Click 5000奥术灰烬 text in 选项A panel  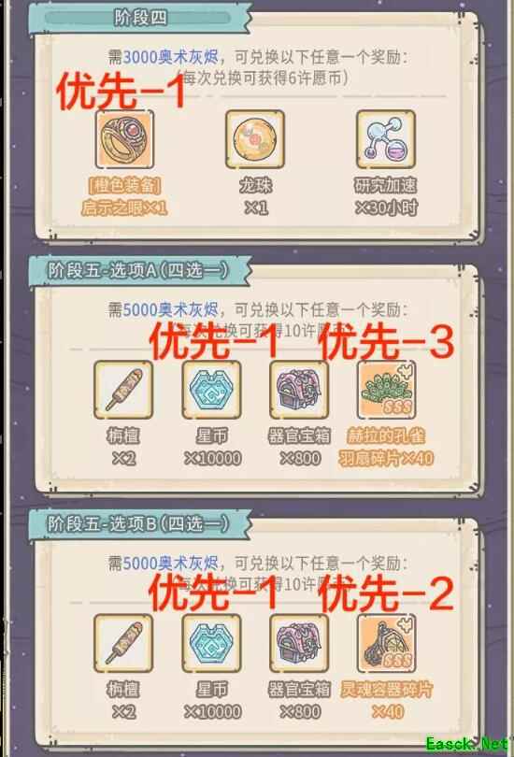(171, 309)
